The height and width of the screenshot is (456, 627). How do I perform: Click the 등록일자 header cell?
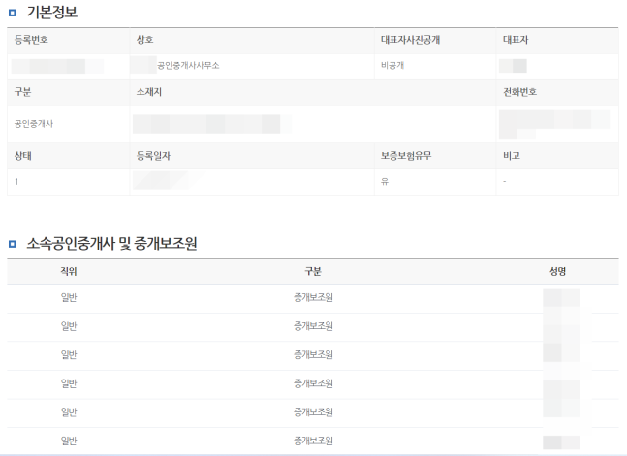click(x=155, y=156)
